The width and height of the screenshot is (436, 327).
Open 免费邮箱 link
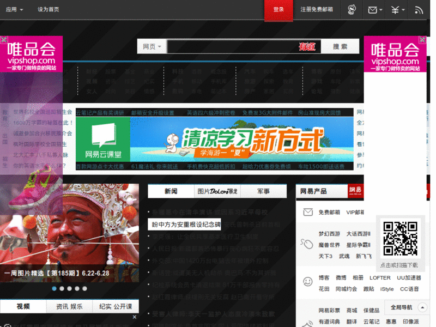(x=329, y=212)
